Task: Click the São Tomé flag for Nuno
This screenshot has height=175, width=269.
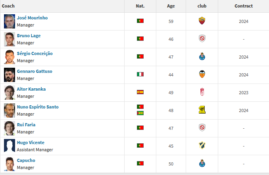Action: 140,113
